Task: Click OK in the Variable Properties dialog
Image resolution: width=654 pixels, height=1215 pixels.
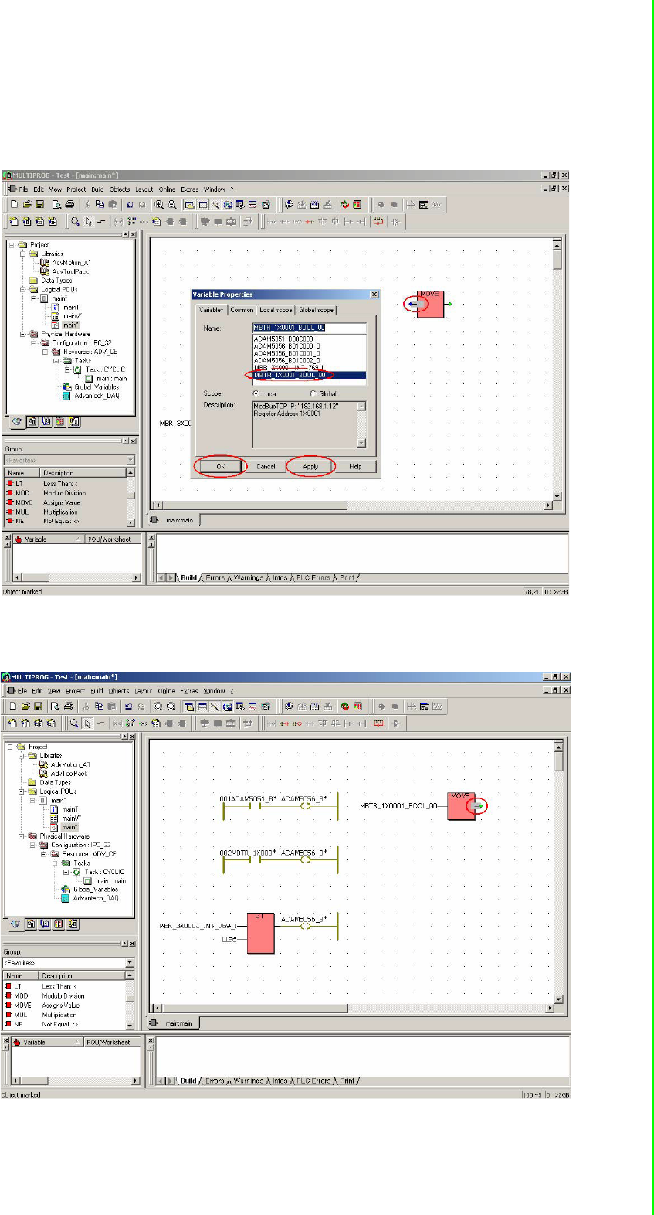Action: 220,467
